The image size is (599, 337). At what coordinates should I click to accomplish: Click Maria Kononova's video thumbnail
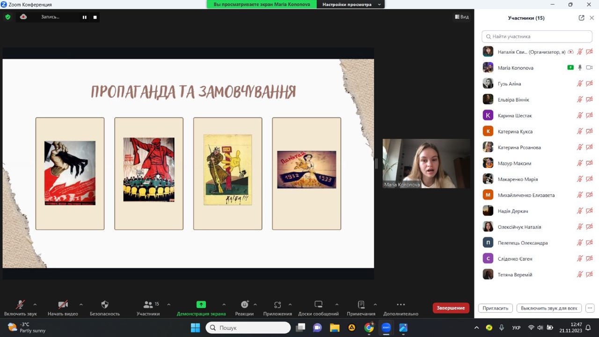click(426, 163)
